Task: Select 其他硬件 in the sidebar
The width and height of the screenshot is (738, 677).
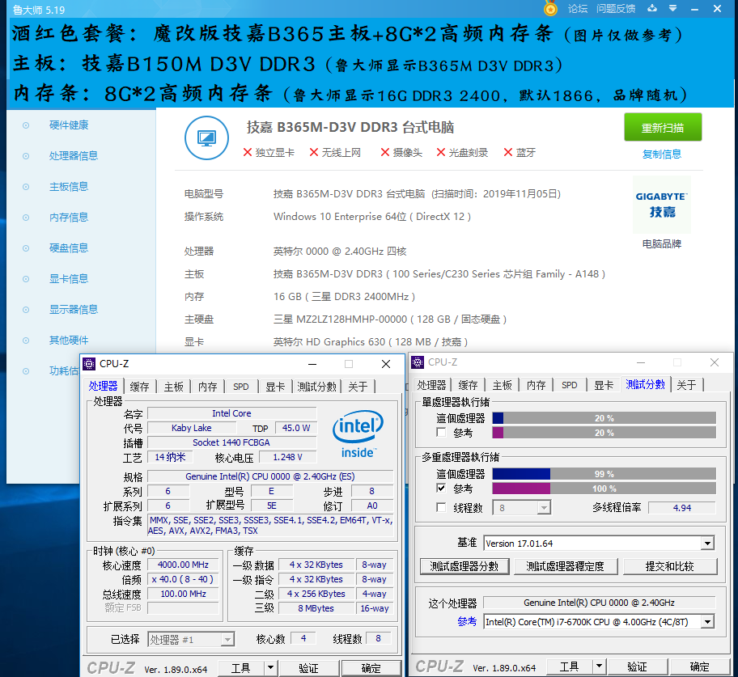Action: pyautogui.click(x=69, y=341)
